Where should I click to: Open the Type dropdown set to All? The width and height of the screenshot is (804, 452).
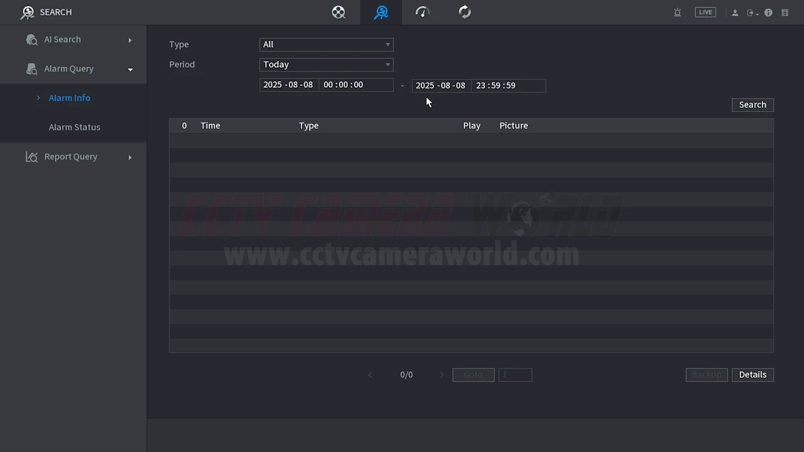coord(326,45)
